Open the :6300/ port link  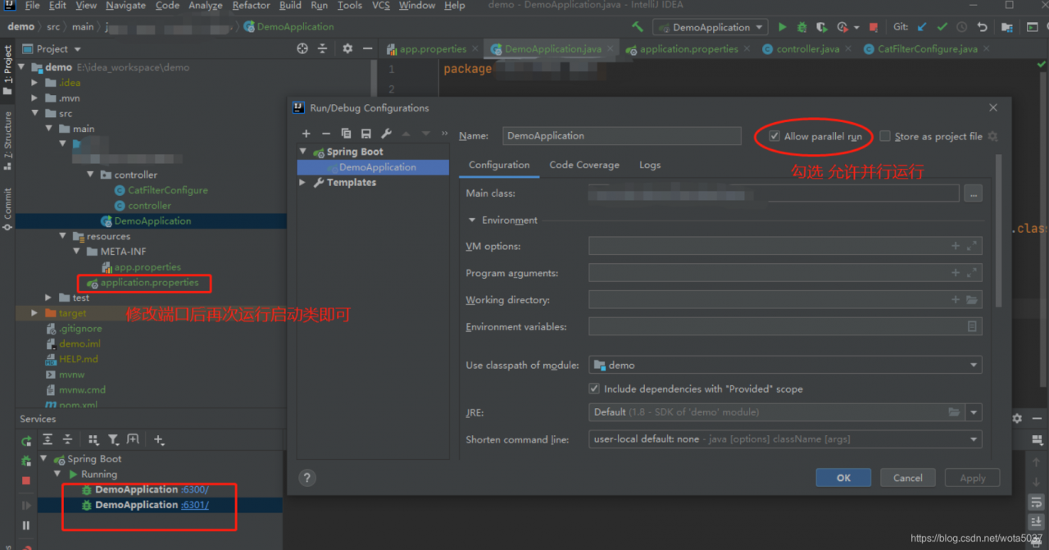(x=195, y=489)
